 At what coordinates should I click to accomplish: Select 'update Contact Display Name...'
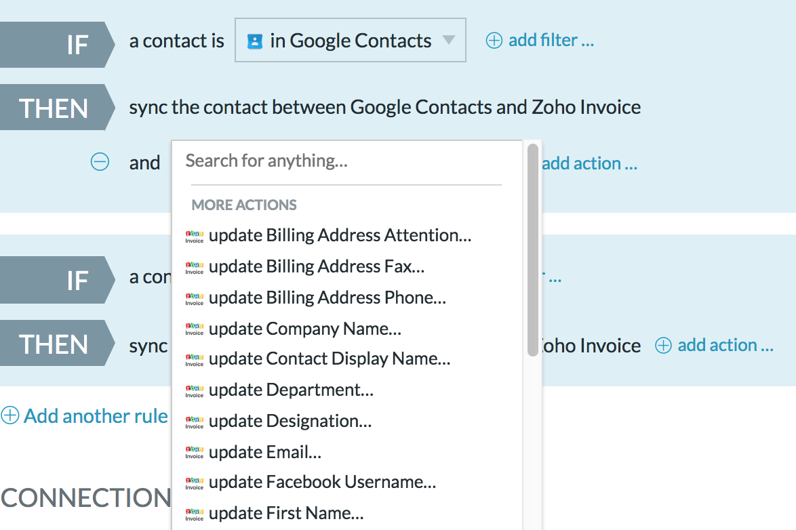coord(329,359)
